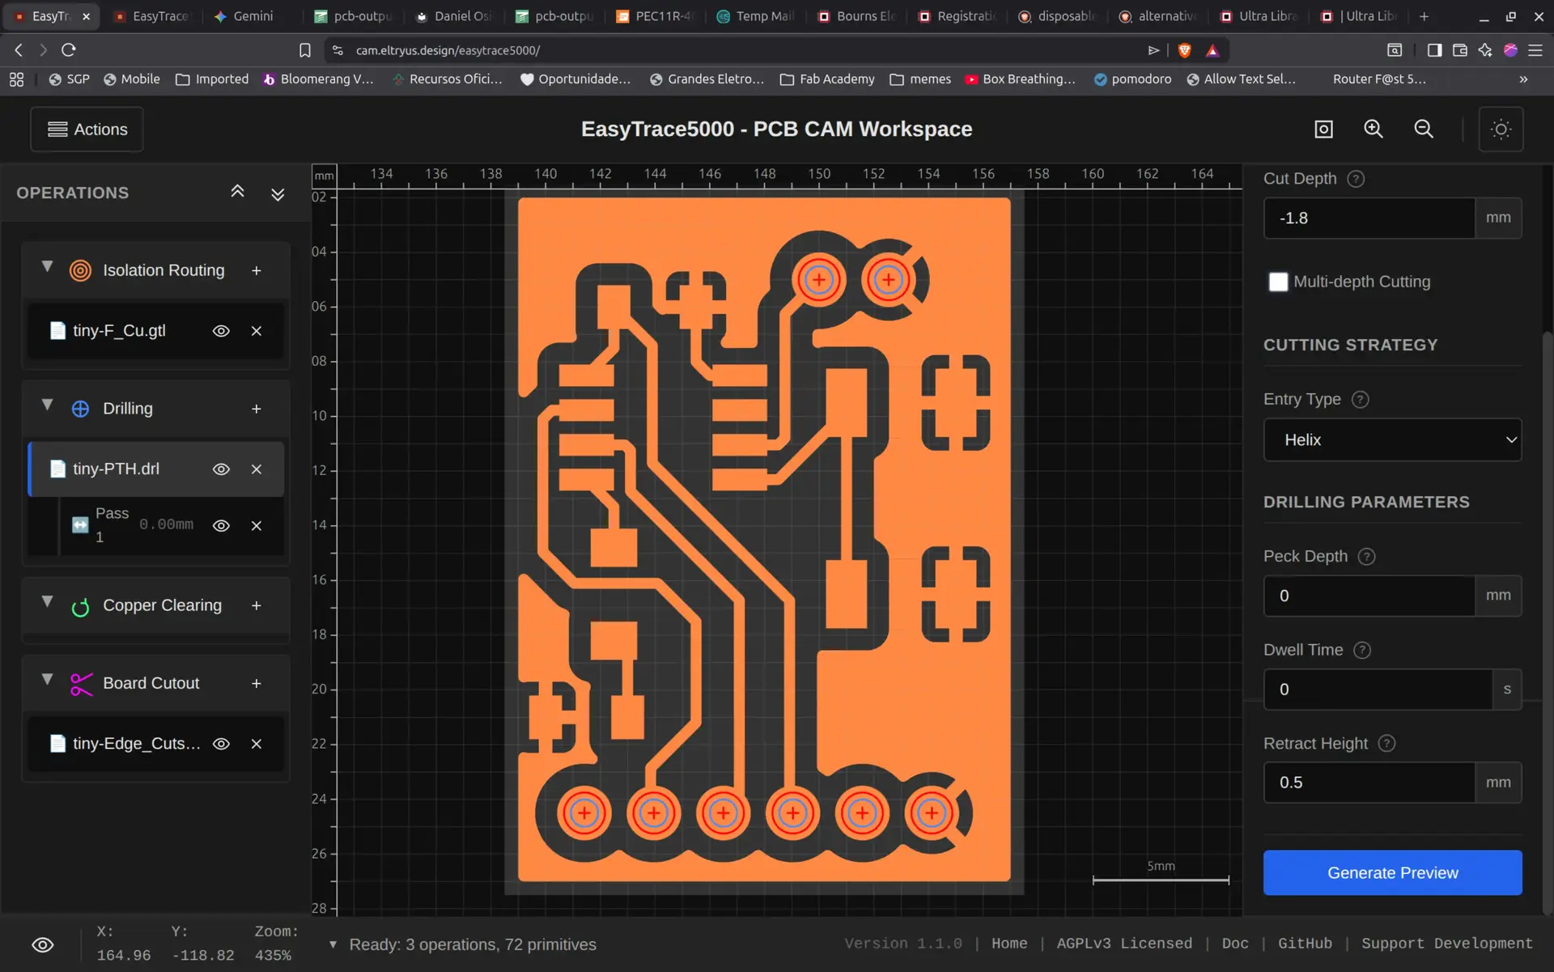Collapse the Drilling operation group
This screenshot has height=972, width=1554.
[47, 405]
